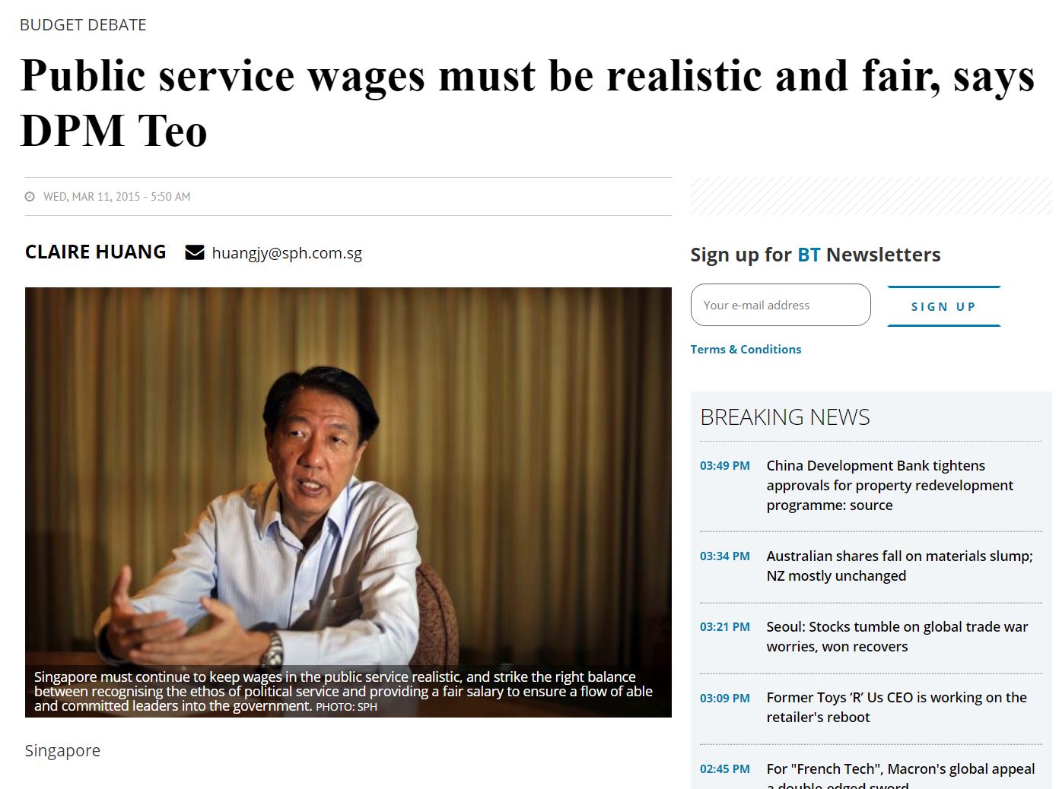This screenshot has height=789, width=1059.
Task: Click the author name CLAIRE HUANG
Action: coord(96,252)
